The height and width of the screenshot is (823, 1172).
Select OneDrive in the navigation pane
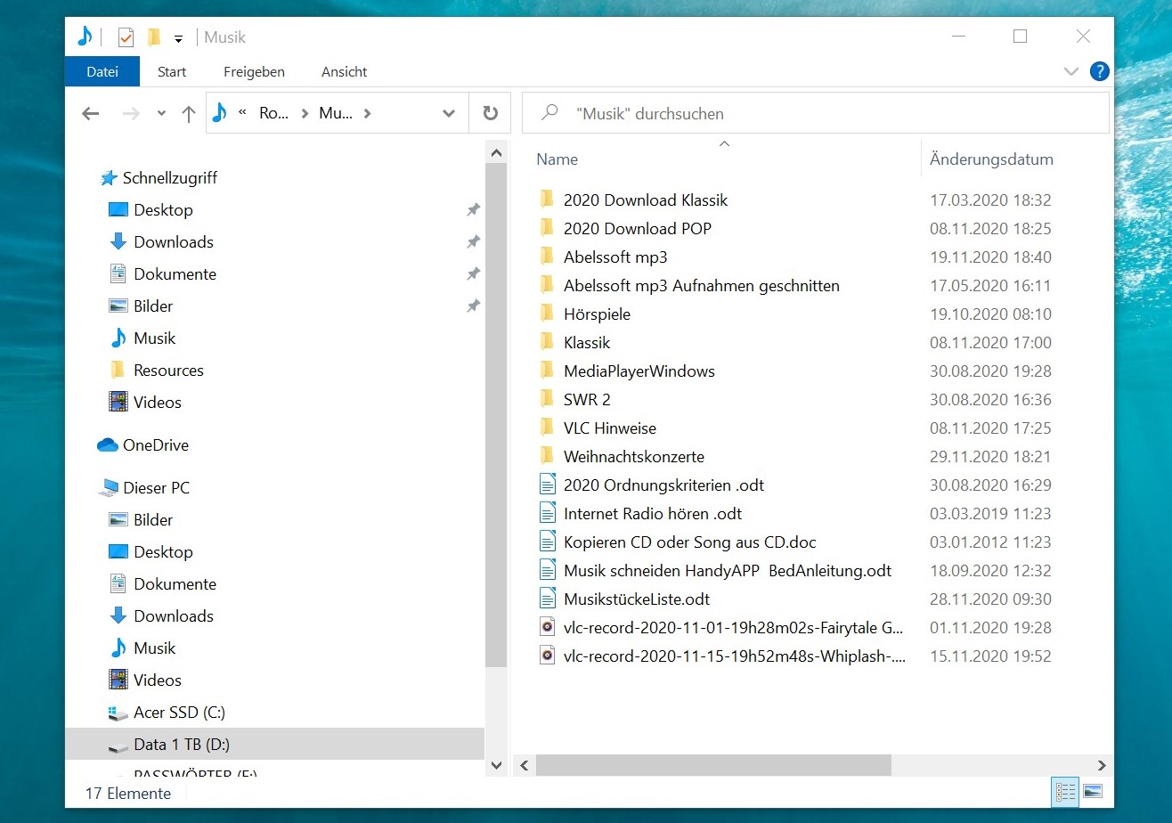tap(155, 444)
